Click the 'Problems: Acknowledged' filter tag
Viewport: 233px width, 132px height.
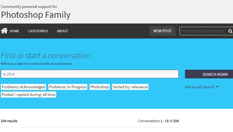24,87
